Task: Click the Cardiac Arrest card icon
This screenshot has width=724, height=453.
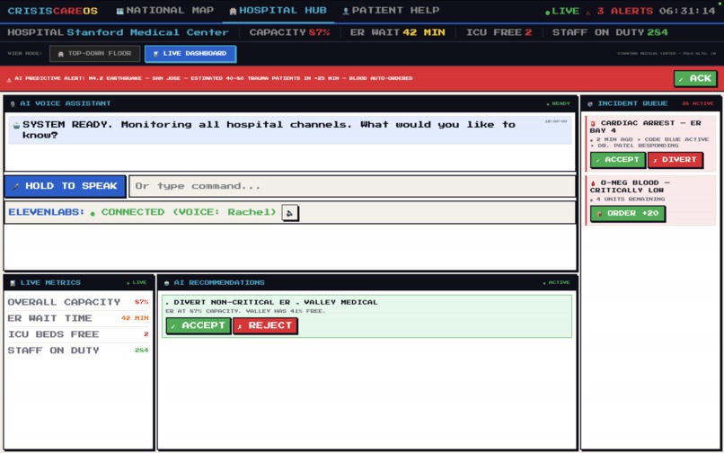Action: (594, 124)
